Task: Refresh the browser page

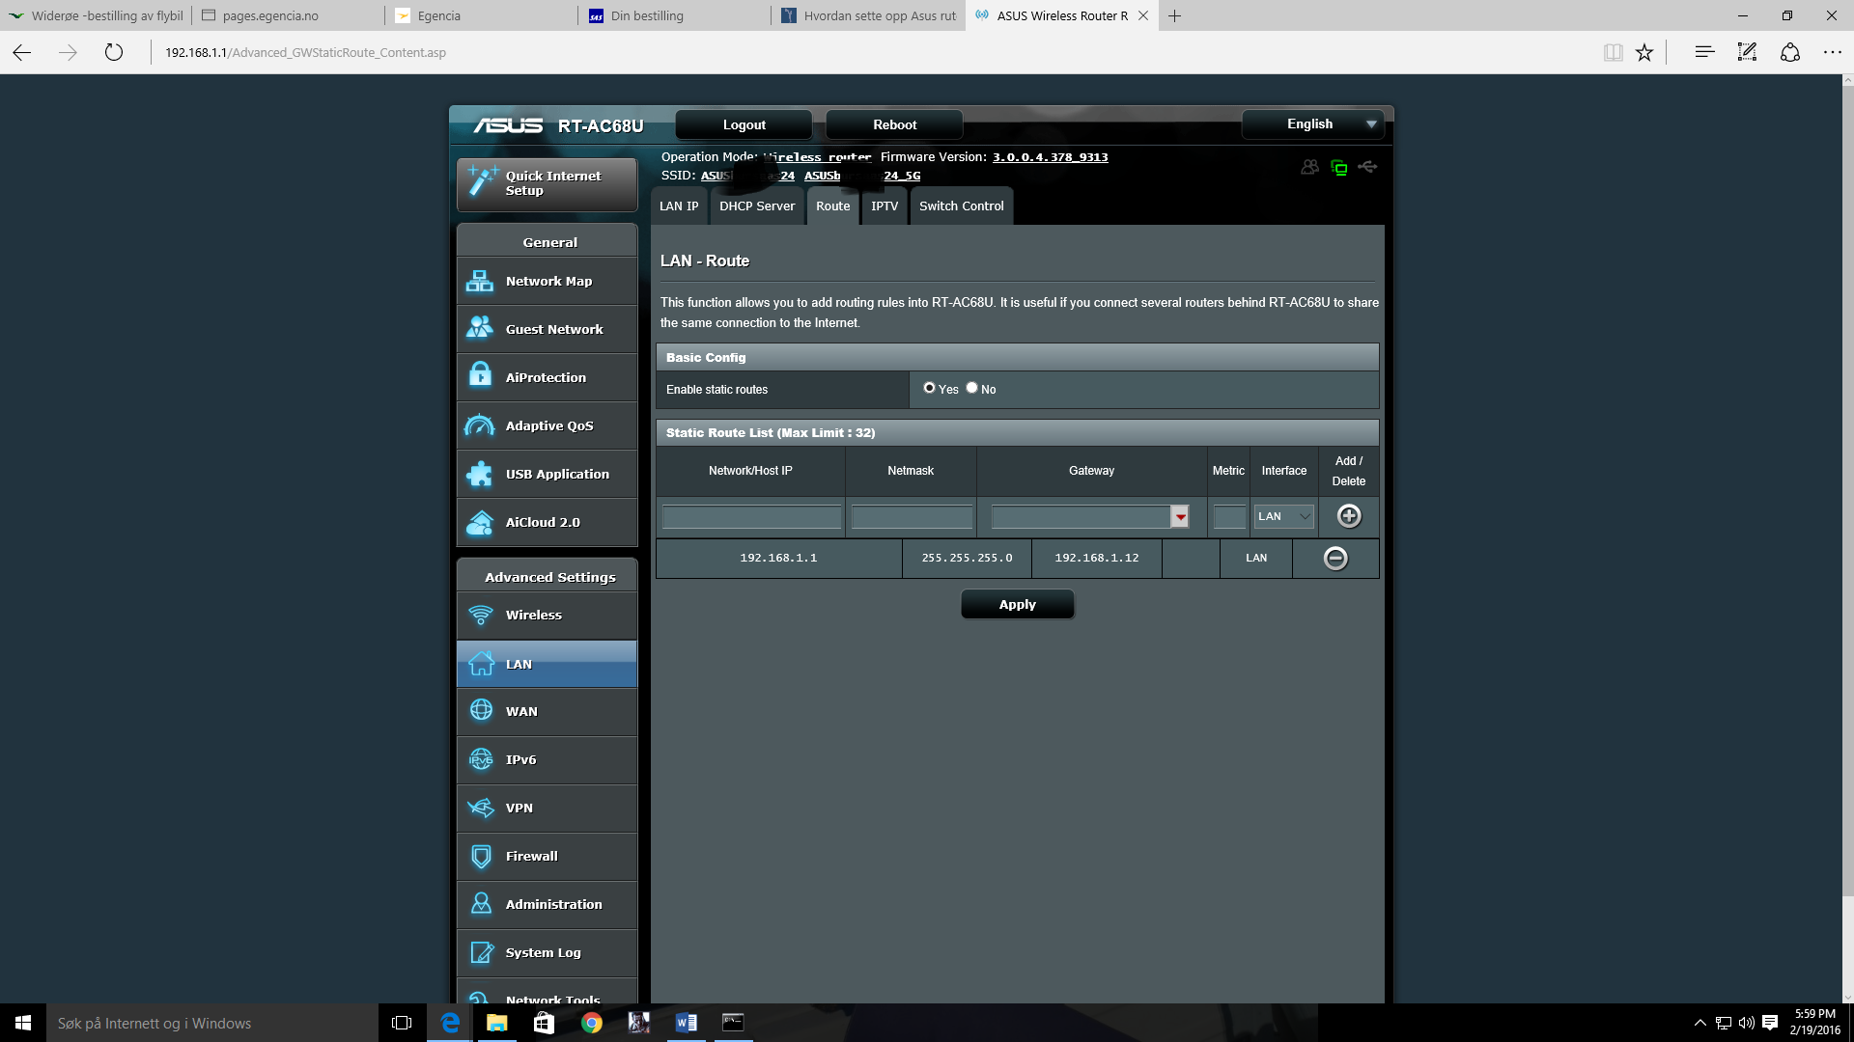Action: point(114,52)
